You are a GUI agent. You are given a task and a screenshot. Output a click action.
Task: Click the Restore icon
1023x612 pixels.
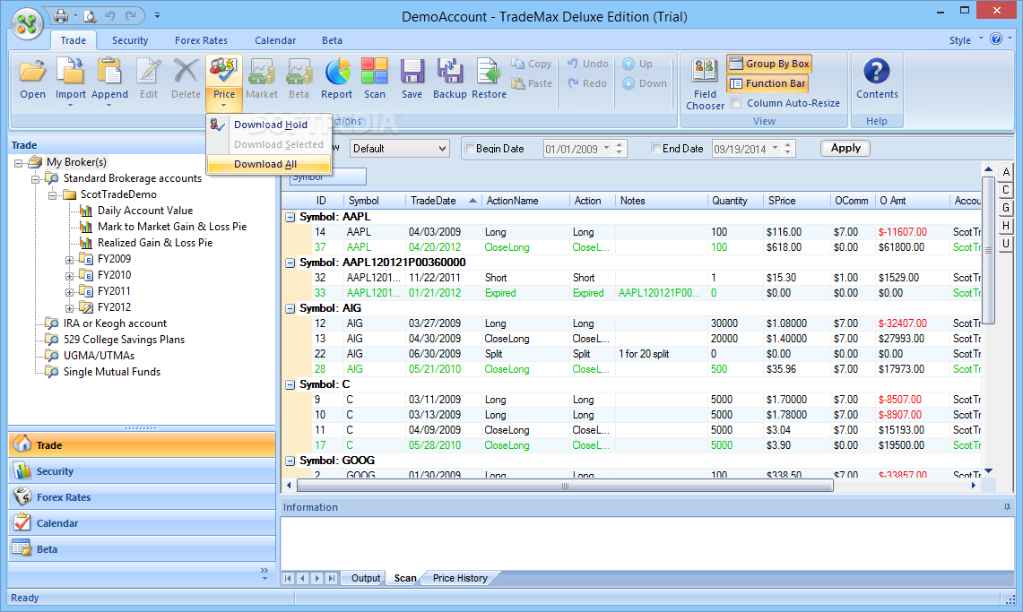point(489,72)
